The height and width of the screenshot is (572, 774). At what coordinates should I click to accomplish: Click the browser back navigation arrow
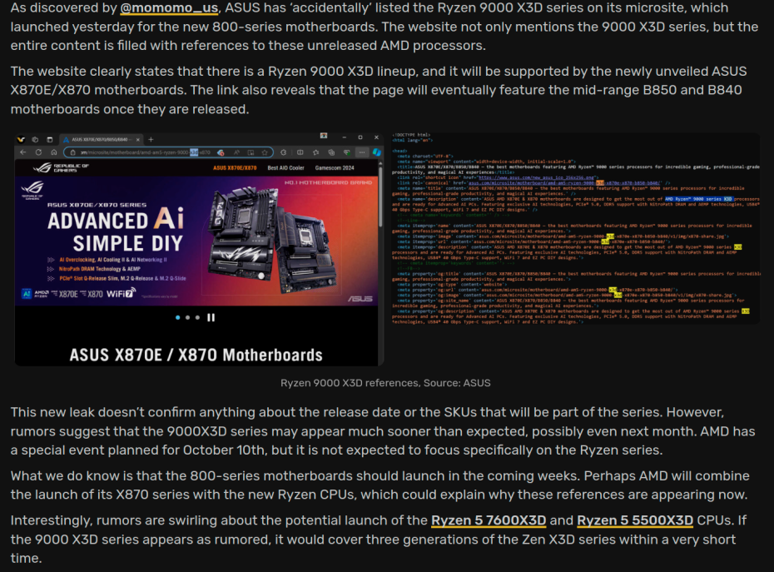(23, 151)
